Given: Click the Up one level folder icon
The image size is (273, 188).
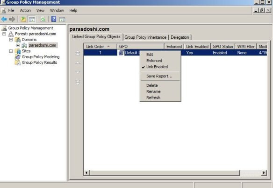Looking at the screenshot, I should coord(23,19).
